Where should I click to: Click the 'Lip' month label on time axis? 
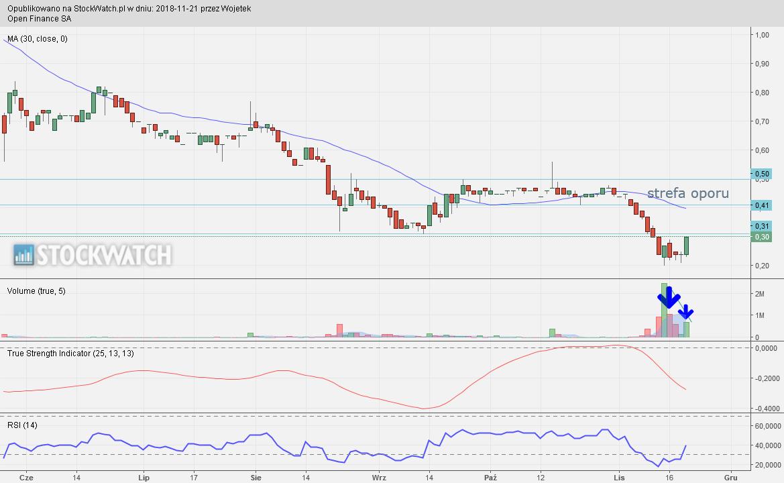tap(144, 478)
